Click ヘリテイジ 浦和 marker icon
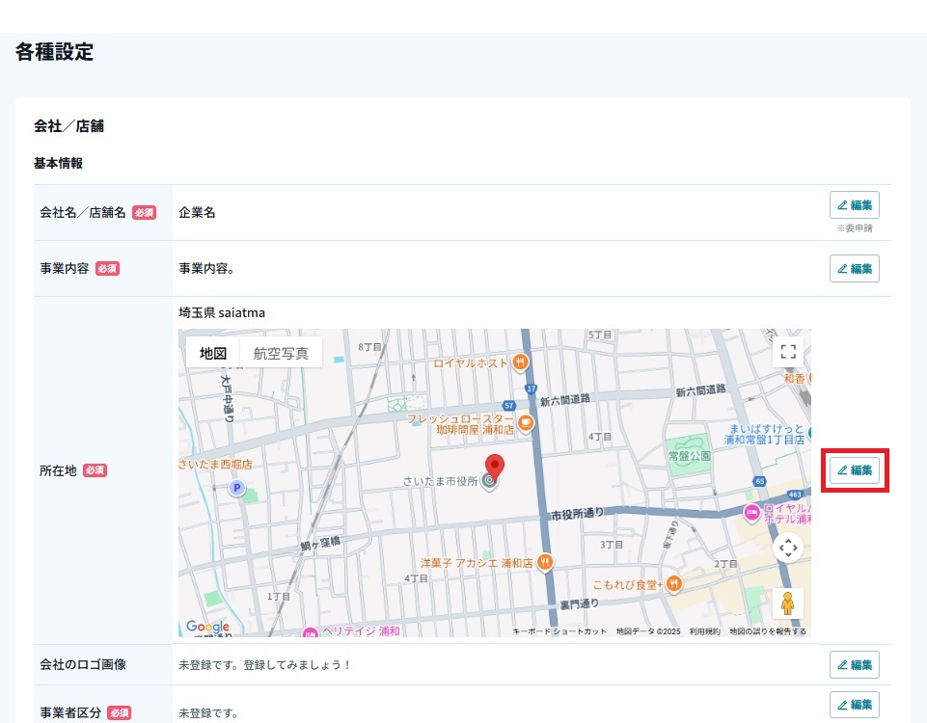 pos(311,632)
